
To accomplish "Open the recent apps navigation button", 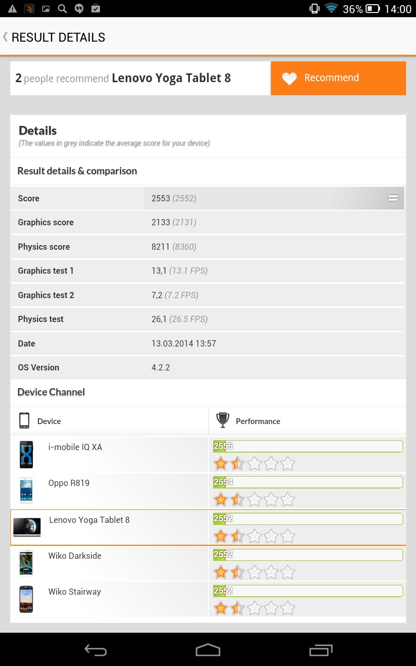I will 320,650.
